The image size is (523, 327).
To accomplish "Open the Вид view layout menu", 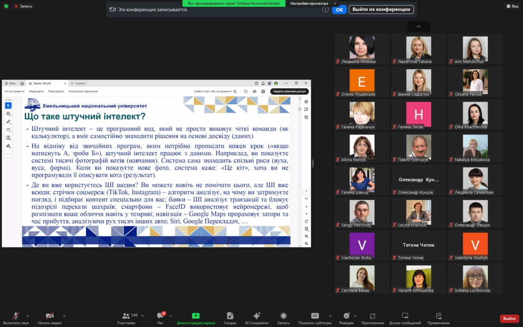I will 511,6.
